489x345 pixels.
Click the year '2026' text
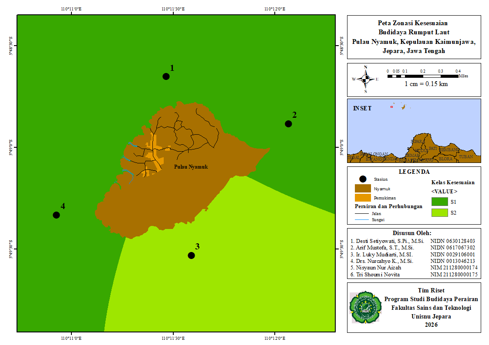[432, 325]
